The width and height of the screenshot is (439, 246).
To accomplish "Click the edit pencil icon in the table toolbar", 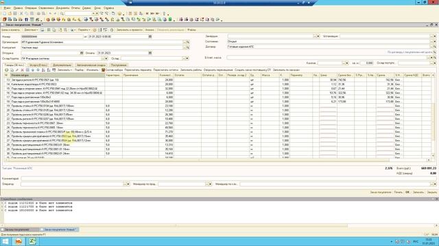I will tap(17, 70).
